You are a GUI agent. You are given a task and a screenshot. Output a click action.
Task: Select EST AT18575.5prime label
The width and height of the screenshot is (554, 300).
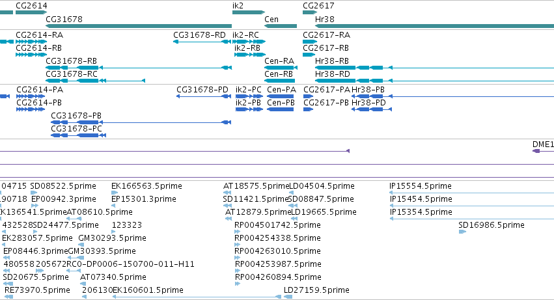256,186
